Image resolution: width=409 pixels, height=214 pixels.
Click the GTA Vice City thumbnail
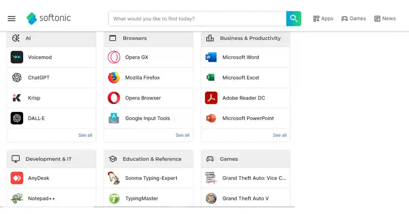[x=211, y=178]
